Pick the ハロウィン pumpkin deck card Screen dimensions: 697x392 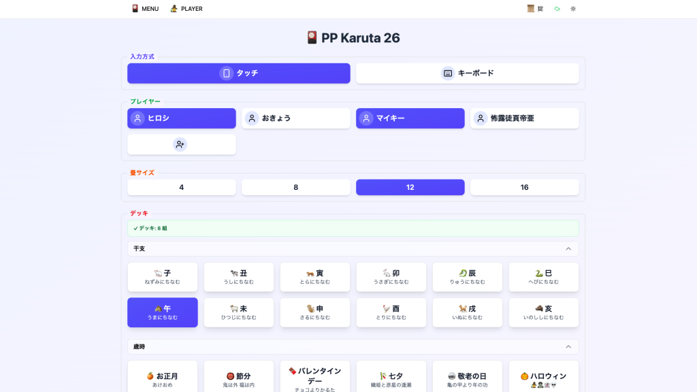tap(543, 378)
